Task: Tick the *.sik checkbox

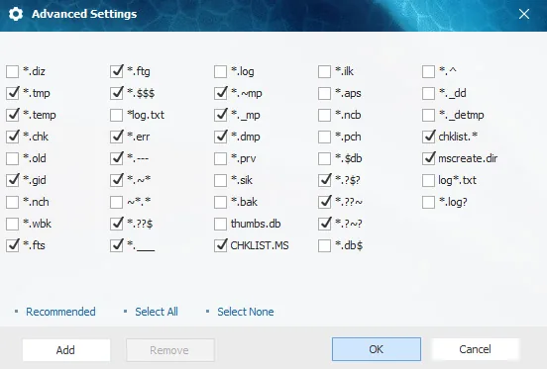Action: 220,180
